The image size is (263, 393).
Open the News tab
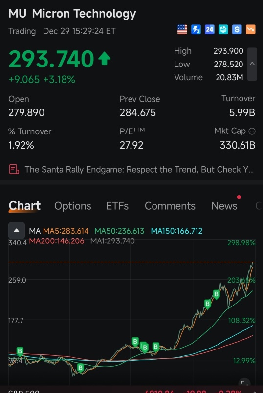click(224, 206)
